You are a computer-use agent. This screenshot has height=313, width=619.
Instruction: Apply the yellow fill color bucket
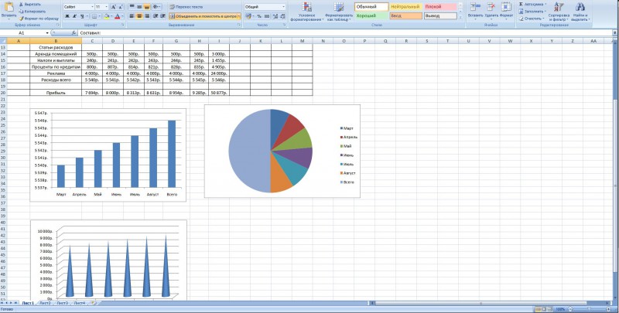tap(107, 16)
